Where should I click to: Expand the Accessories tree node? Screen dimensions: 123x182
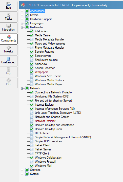pos(22,11)
